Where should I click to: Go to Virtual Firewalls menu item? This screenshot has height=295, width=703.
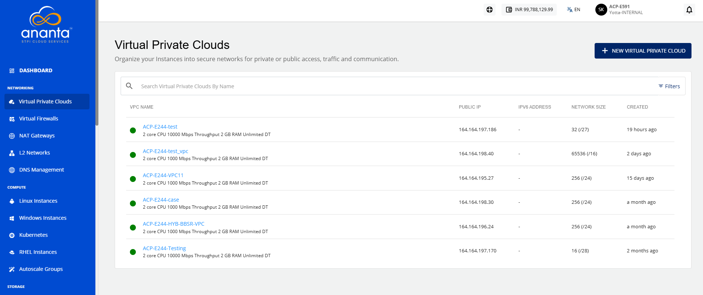39,119
